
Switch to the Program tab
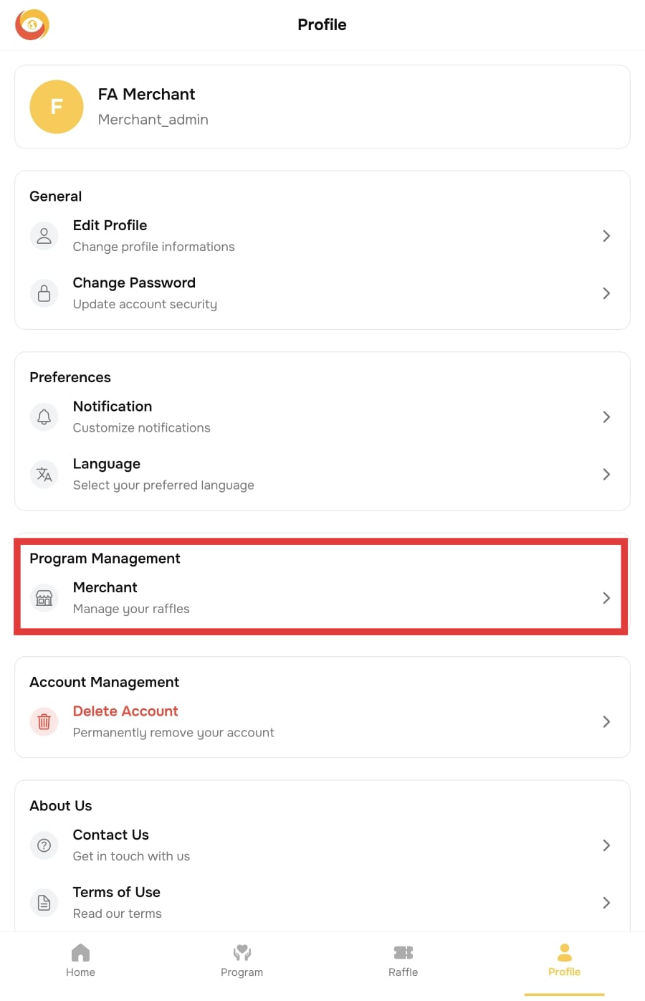click(242, 960)
